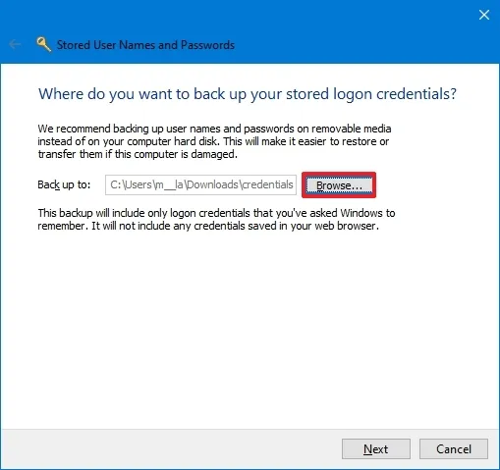Click the key icon beside Stored User Names
500x470 pixels.
[44, 44]
